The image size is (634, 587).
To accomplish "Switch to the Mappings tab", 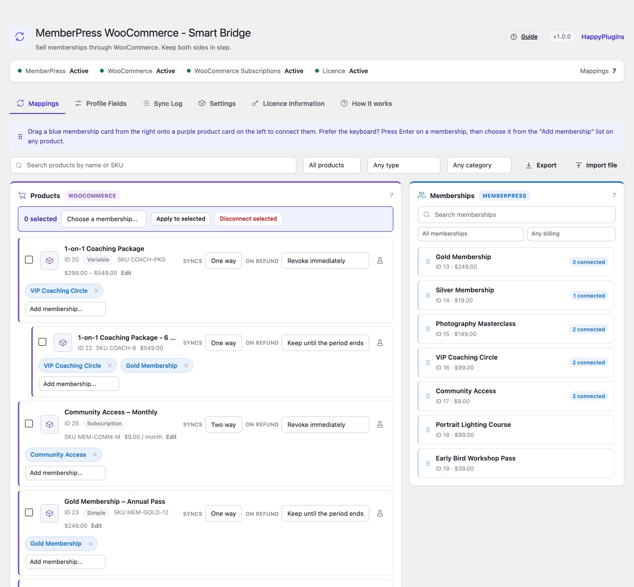I will point(38,104).
